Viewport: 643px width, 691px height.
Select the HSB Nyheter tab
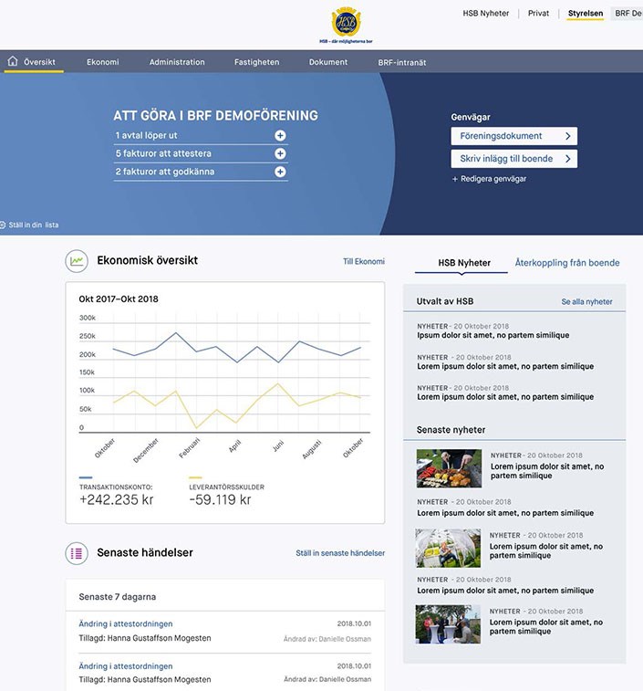click(x=461, y=263)
